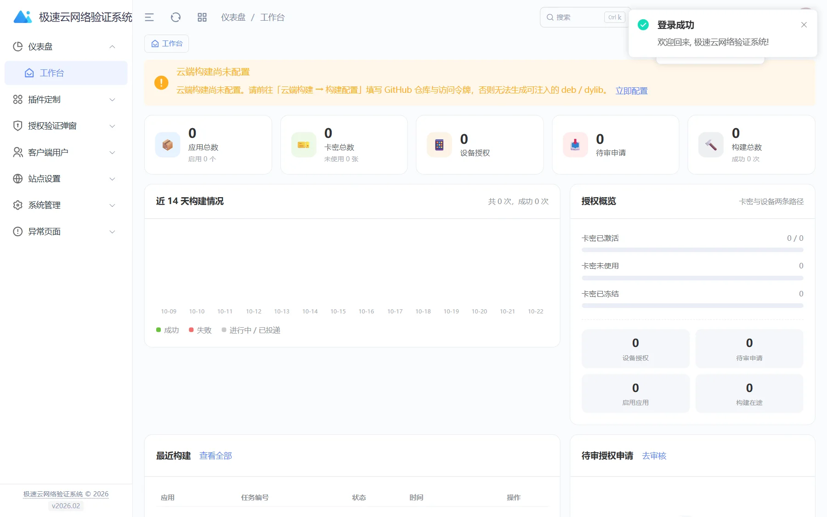Toggle the 进行中 / 已投递 legend item
This screenshot has width=827, height=517.
click(251, 330)
